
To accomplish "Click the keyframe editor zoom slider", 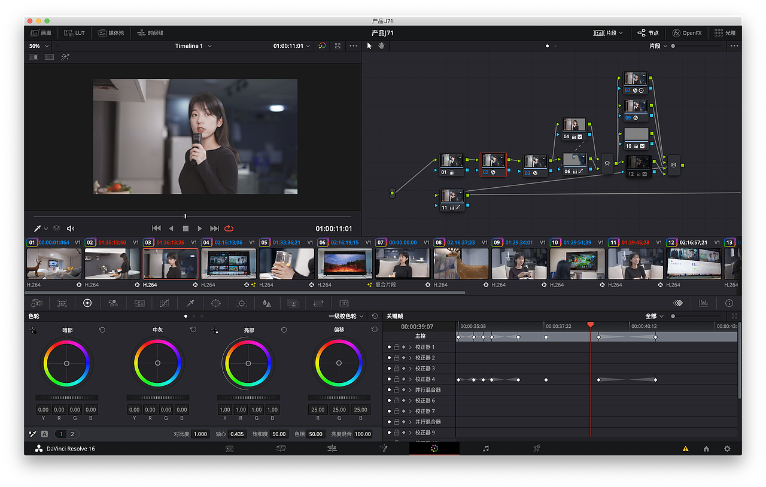I will pos(697,316).
